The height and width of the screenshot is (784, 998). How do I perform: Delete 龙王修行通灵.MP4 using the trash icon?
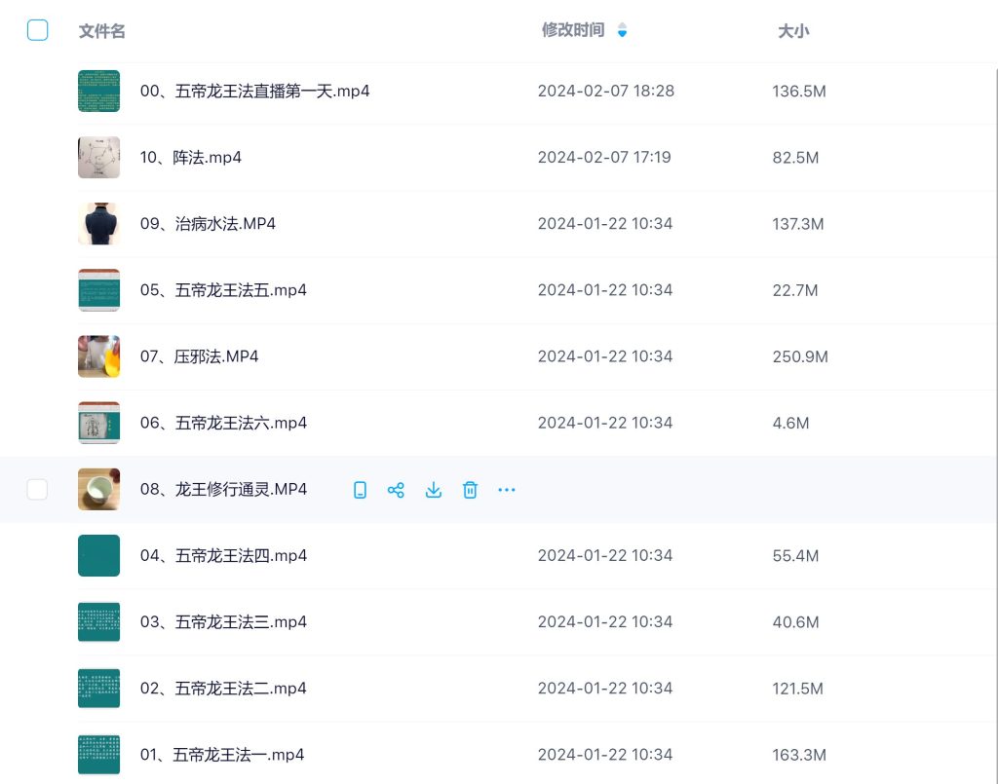pyautogui.click(x=470, y=490)
